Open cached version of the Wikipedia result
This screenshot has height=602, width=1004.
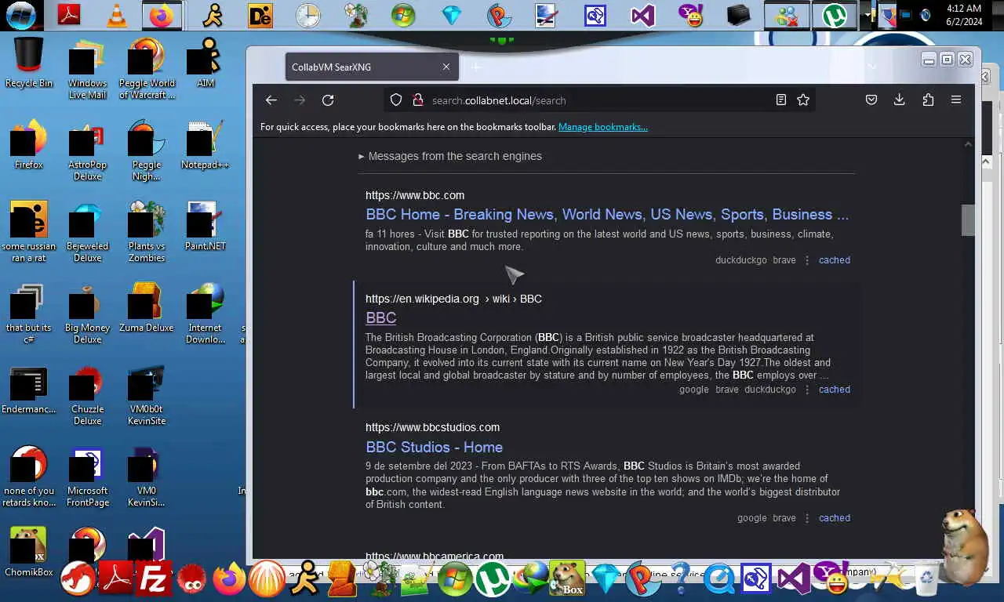(835, 390)
